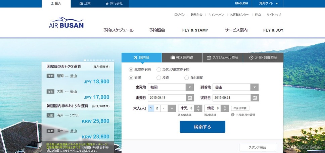The width and height of the screenshot is (325, 153).
Task: Open the departure date calendar icon
Action: pyautogui.click(x=190, y=98)
